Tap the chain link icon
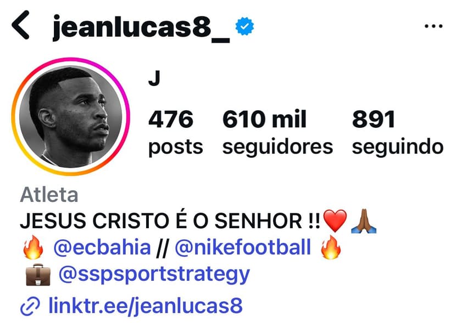The height and width of the screenshot is (323, 467). pyautogui.click(x=30, y=306)
